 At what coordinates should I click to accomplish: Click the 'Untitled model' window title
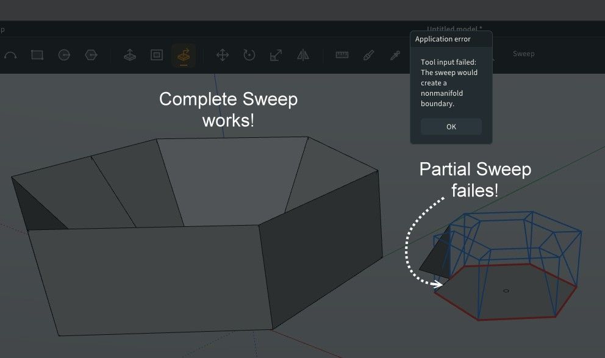(x=454, y=29)
